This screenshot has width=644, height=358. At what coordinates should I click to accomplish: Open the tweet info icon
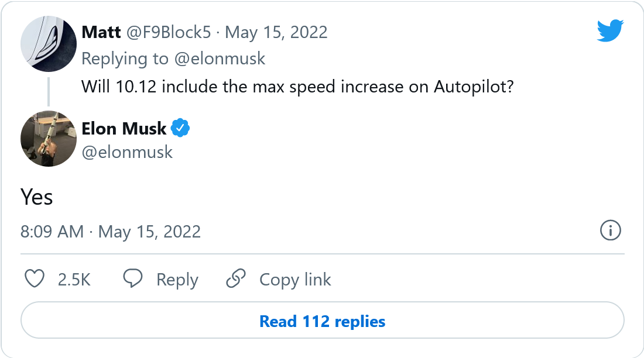click(x=610, y=231)
